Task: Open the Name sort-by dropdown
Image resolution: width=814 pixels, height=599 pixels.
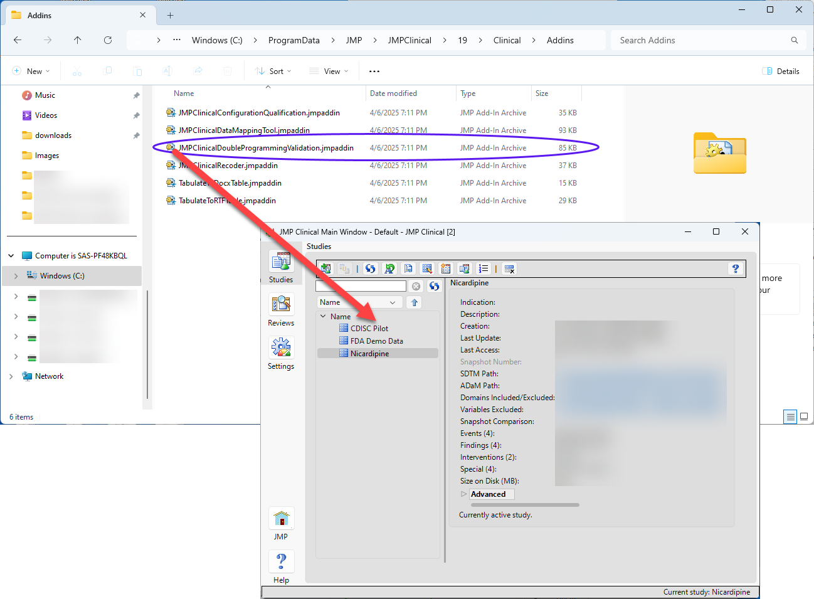Action: 359,302
